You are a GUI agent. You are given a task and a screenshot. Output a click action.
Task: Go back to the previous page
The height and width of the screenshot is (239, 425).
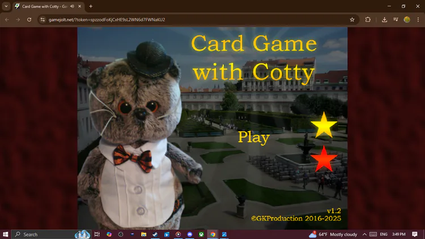[x=7, y=19]
